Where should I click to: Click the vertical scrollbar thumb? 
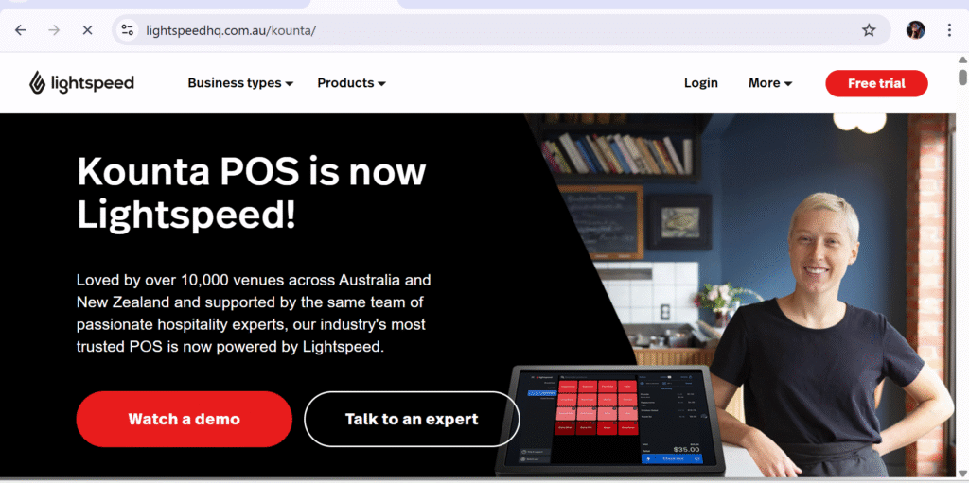962,78
